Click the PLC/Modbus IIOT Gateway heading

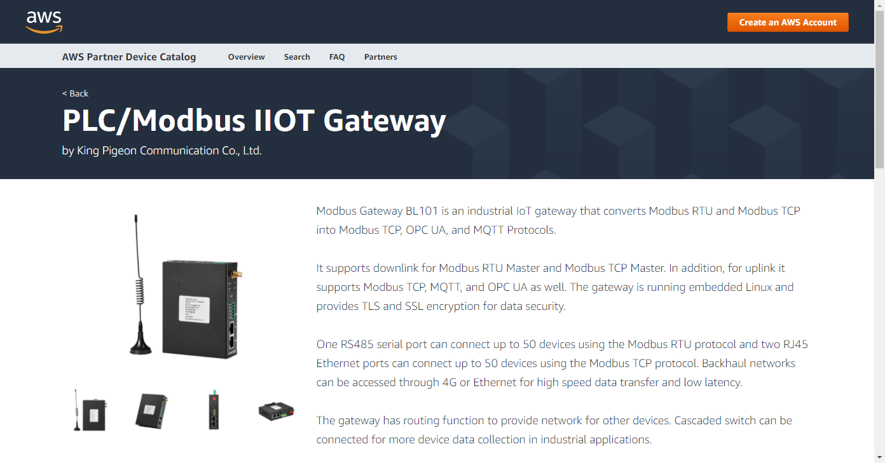coord(254,120)
